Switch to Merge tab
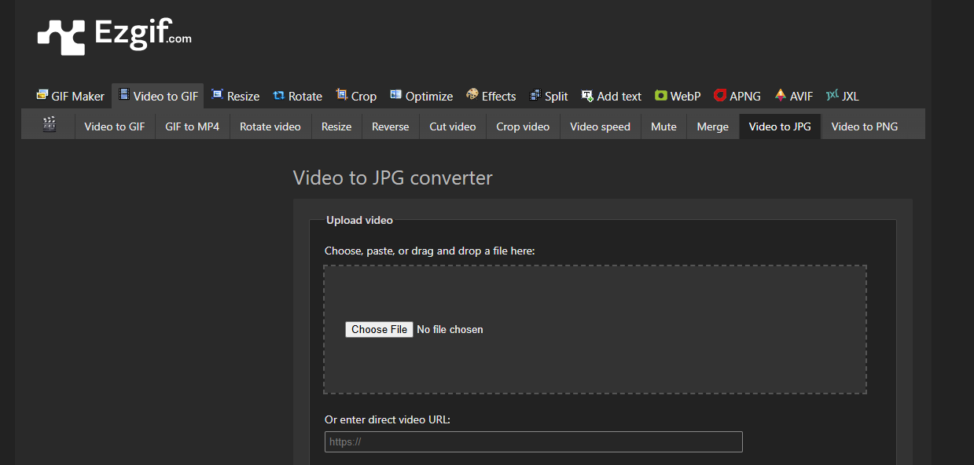 (713, 126)
